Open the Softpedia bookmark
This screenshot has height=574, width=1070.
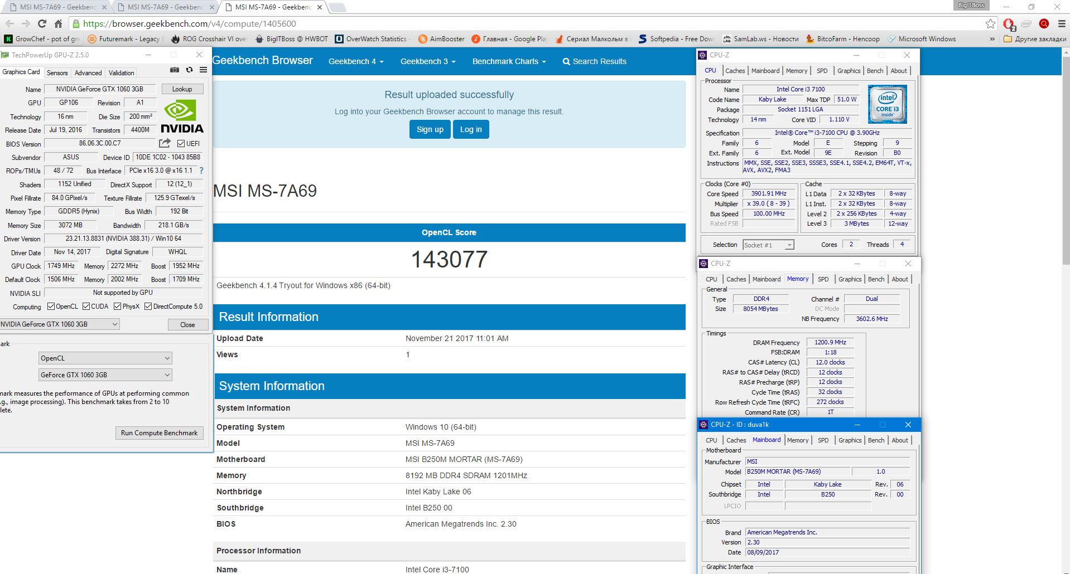coord(677,39)
